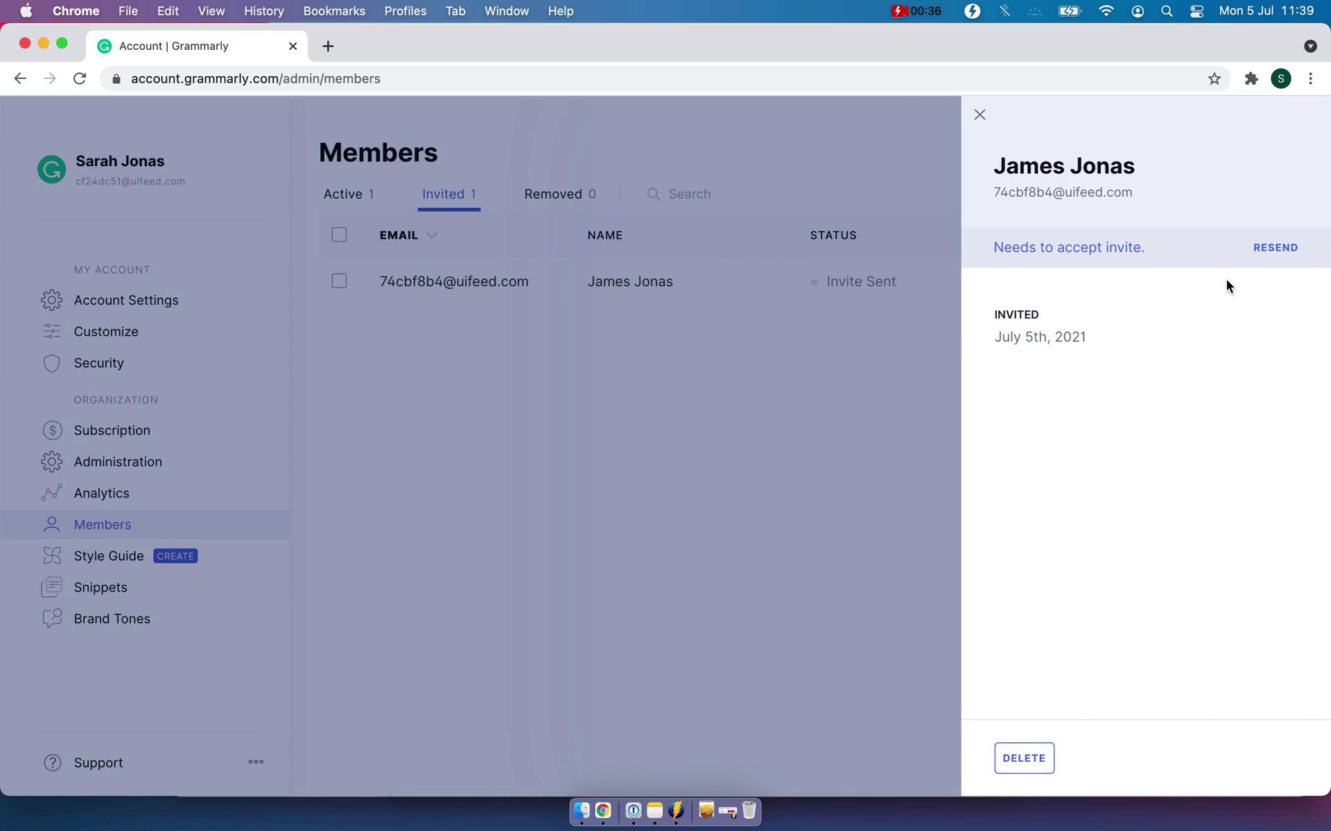The image size is (1331, 831).
Task: Click the NAME column header
Action: [x=605, y=235]
